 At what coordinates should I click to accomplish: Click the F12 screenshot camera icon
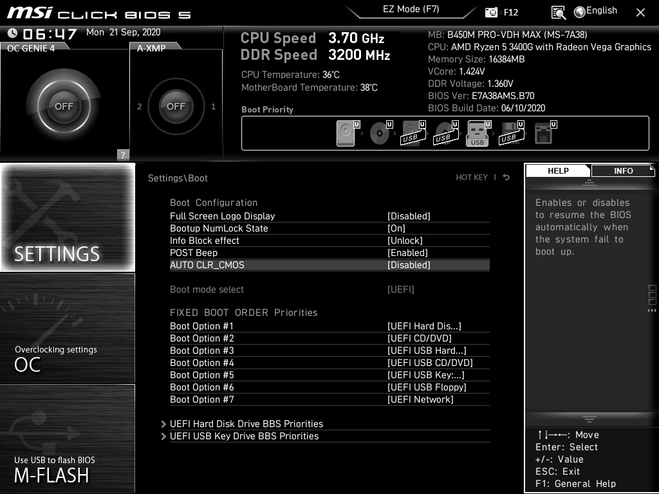(491, 12)
